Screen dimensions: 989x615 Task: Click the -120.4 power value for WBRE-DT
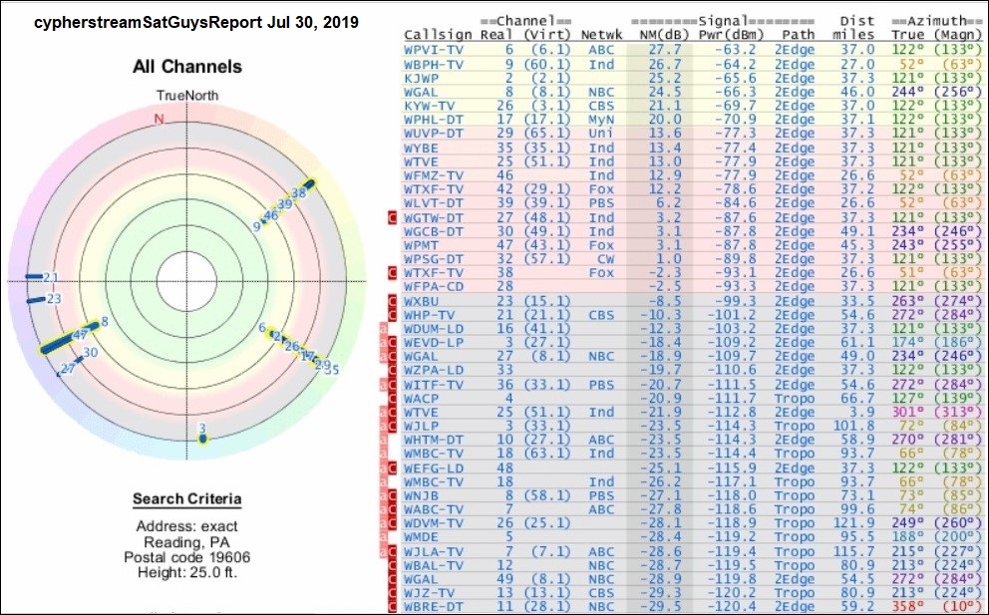[x=732, y=607]
